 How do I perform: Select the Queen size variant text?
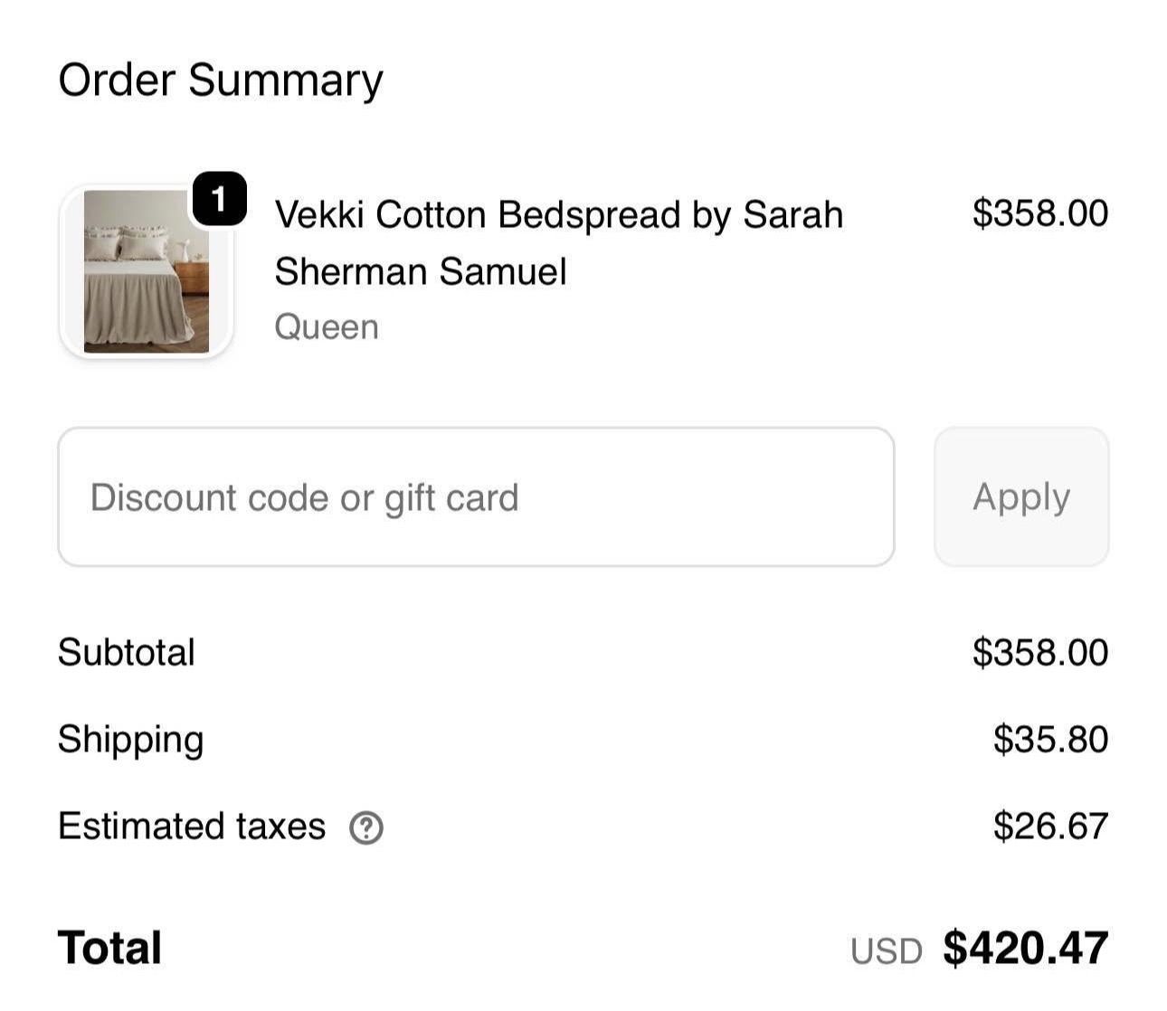(326, 327)
